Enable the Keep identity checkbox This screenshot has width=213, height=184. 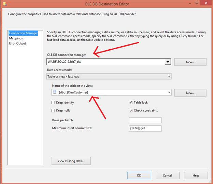pyautogui.click(x=53, y=102)
